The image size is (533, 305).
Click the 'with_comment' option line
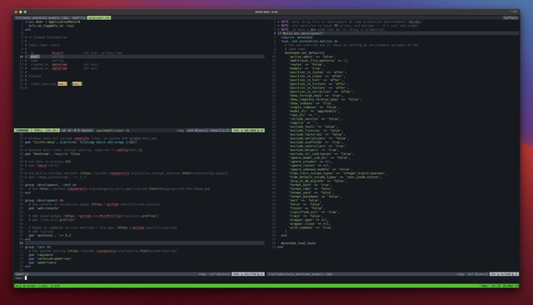311,228
